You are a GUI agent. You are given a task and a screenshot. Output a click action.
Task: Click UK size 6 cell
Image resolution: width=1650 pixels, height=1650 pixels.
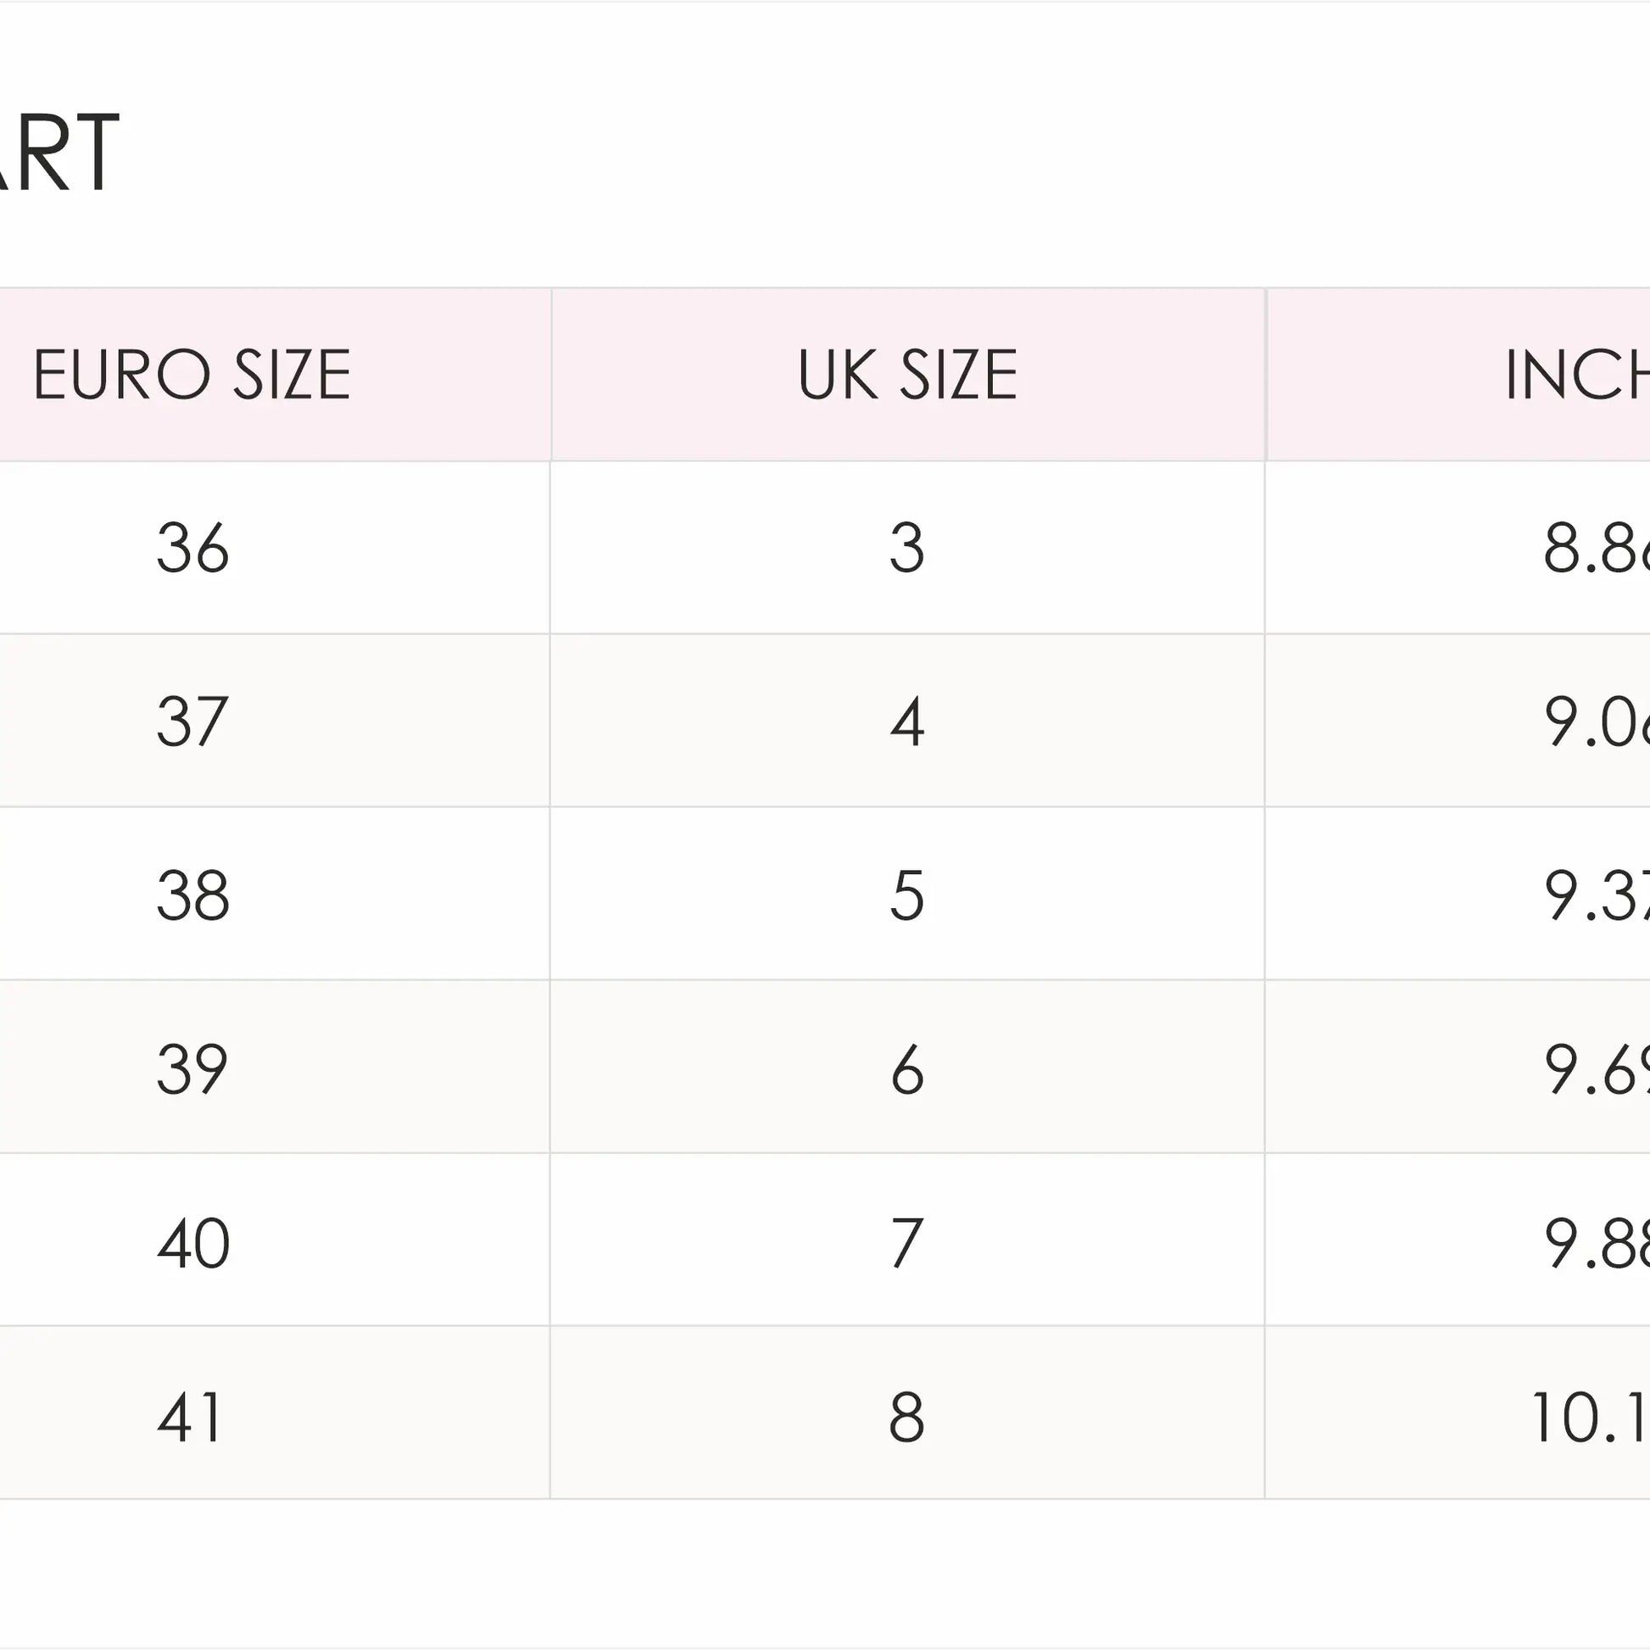click(x=908, y=1067)
